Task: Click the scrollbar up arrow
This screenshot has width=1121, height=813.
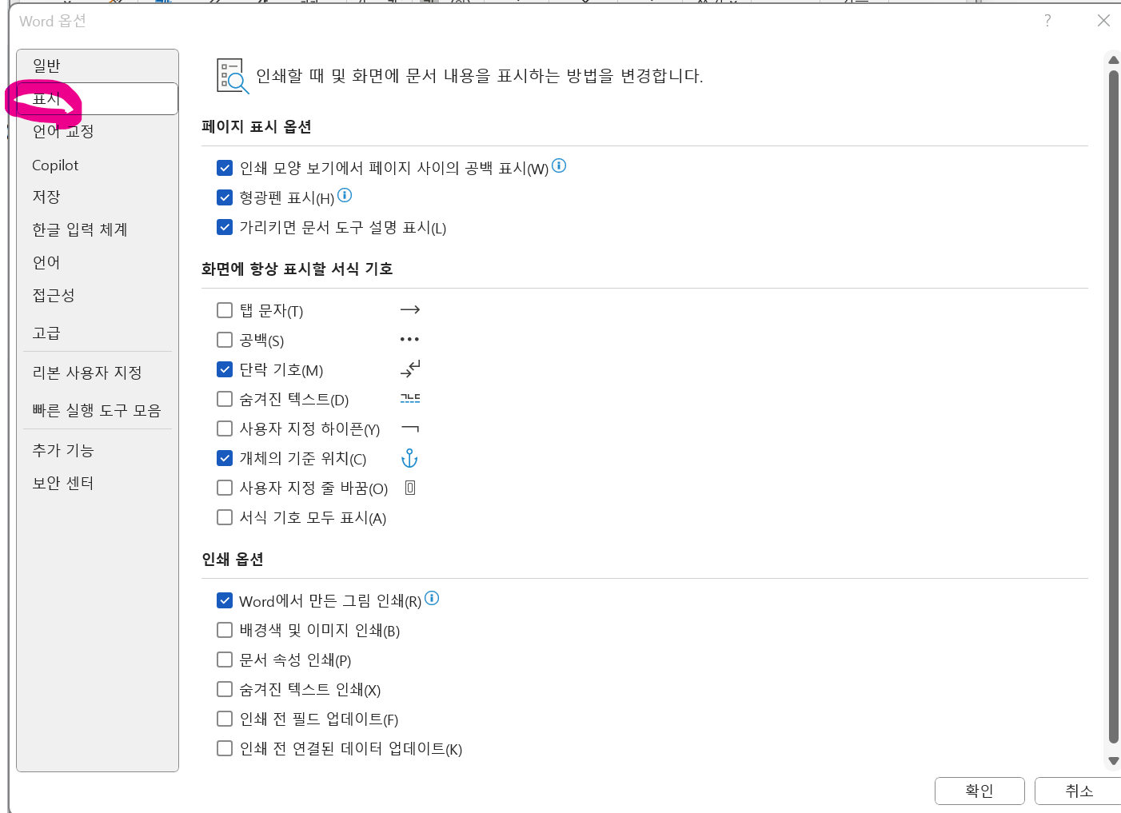Action: pyautogui.click(x=1113, y=60)
